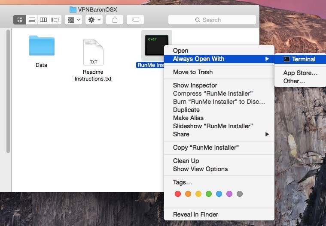
Task: Click the VPNBaronOSX title folder icon
Action: 73,9
